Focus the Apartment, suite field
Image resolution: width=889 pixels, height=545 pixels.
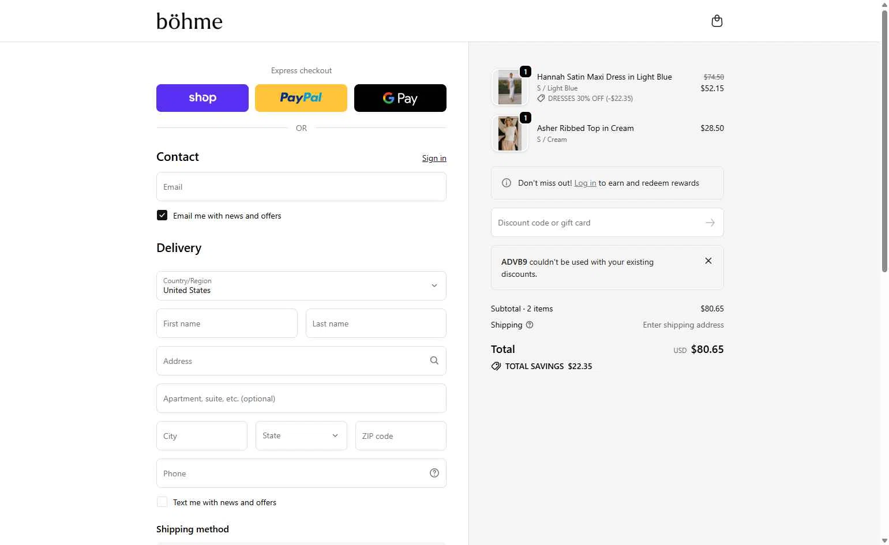click(x=301, y=399)
